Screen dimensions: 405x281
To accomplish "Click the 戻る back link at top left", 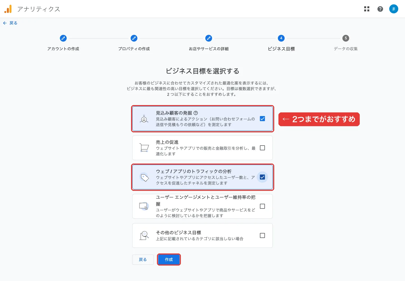I will pos(10,23).
